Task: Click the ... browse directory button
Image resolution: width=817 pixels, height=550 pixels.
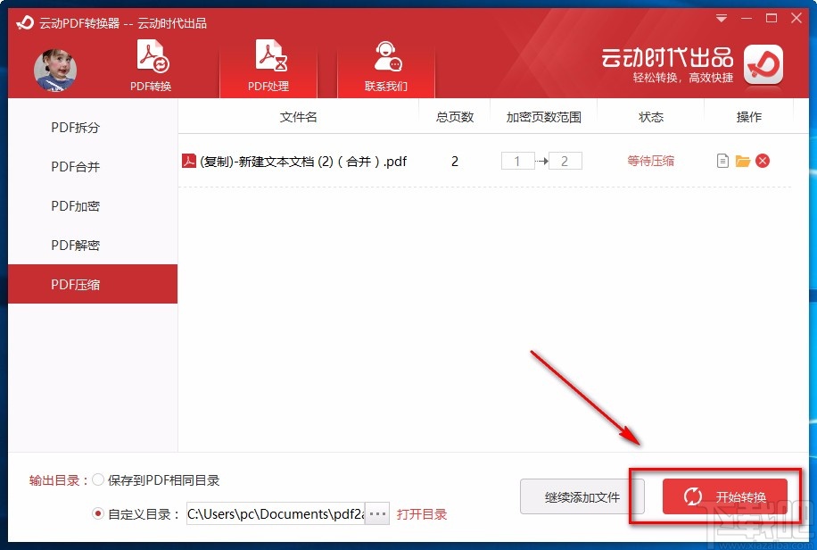Action: click(x=376, y=513)
